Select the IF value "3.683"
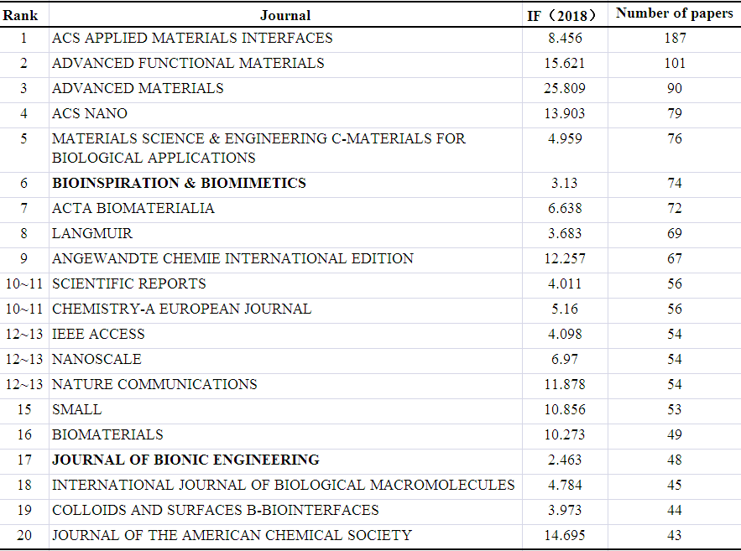 (x=565, y=233)
